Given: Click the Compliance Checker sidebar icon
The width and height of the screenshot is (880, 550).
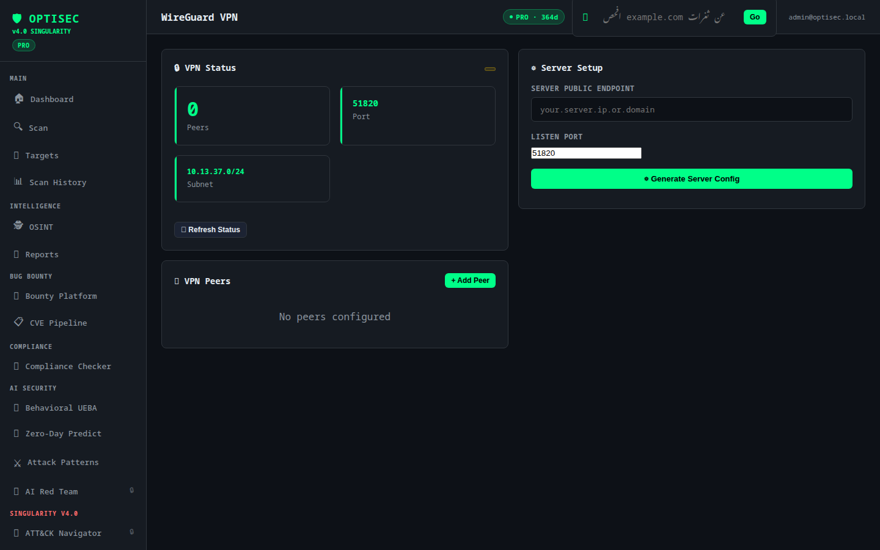Looking at the screenshot, I should [x=16, y=366].
